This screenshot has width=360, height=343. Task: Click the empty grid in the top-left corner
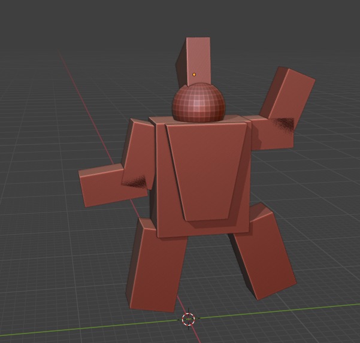[30, 30]
